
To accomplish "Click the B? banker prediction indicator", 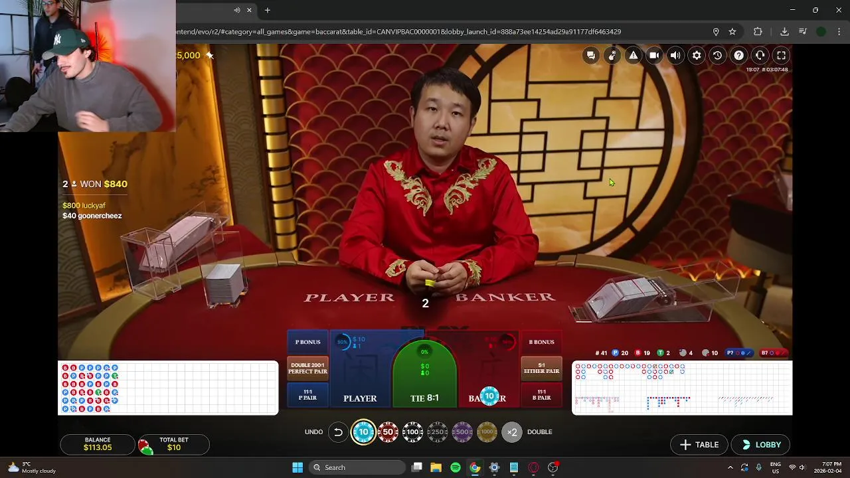I will coord(774,353).
